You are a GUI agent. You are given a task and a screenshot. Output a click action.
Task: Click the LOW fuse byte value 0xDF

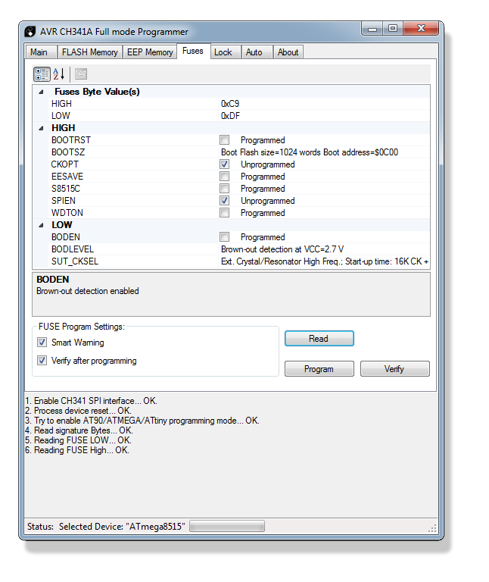coord(230,116)
